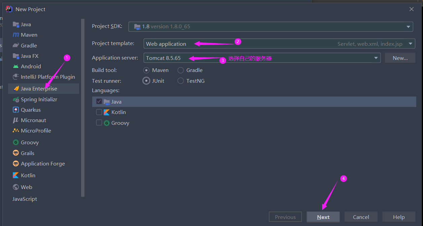Click the Java folder icon in Languages
The image size is (423, 226).
[107, 102]
